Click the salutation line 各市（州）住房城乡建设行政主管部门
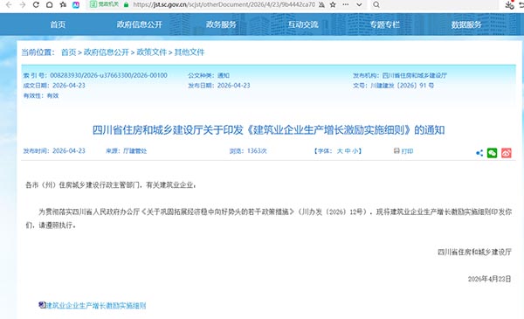This screenshot has width=524, height=319. pos(111,184)
